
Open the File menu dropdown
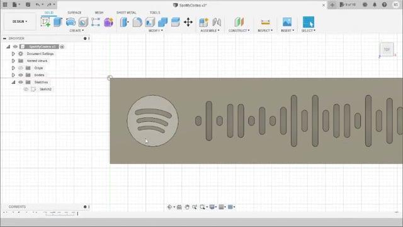click(16, 4)
